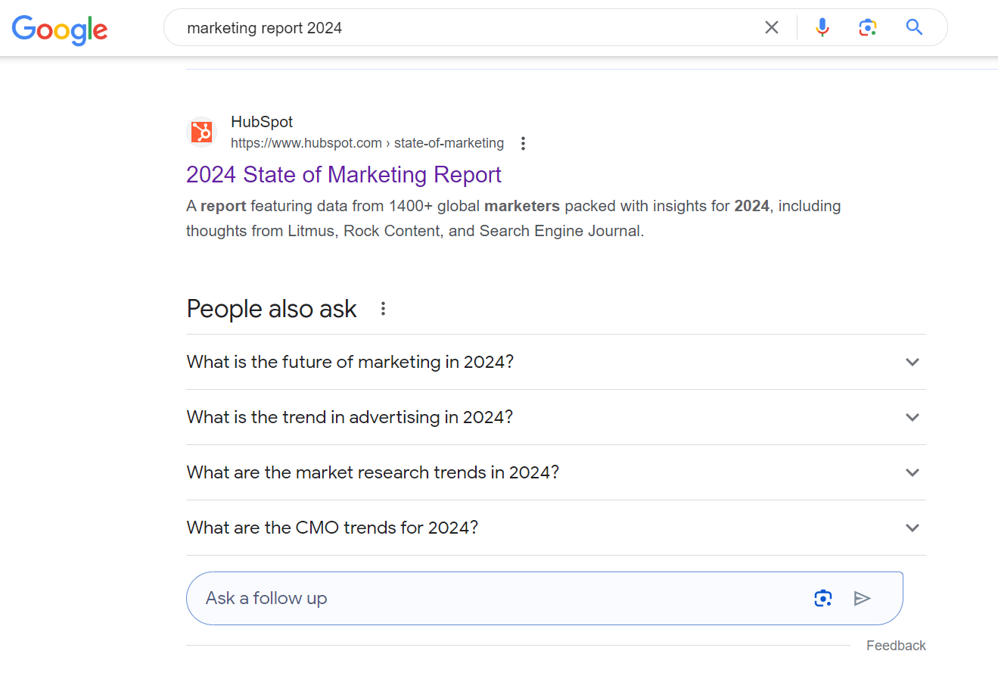Viewport: 998px width, 679px height.
Task: Open the 2024 State of Marketing Report link
Action: 344,175
